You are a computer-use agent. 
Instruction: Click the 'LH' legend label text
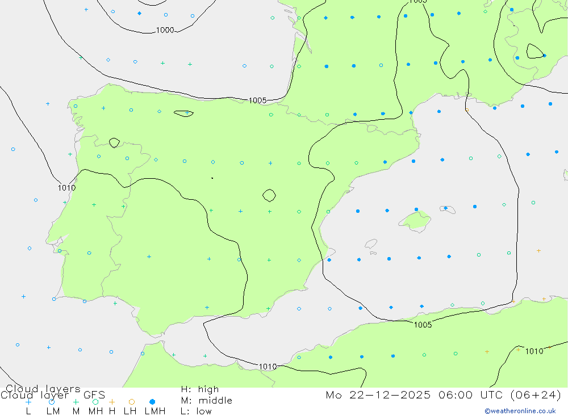tap(130, 411)
